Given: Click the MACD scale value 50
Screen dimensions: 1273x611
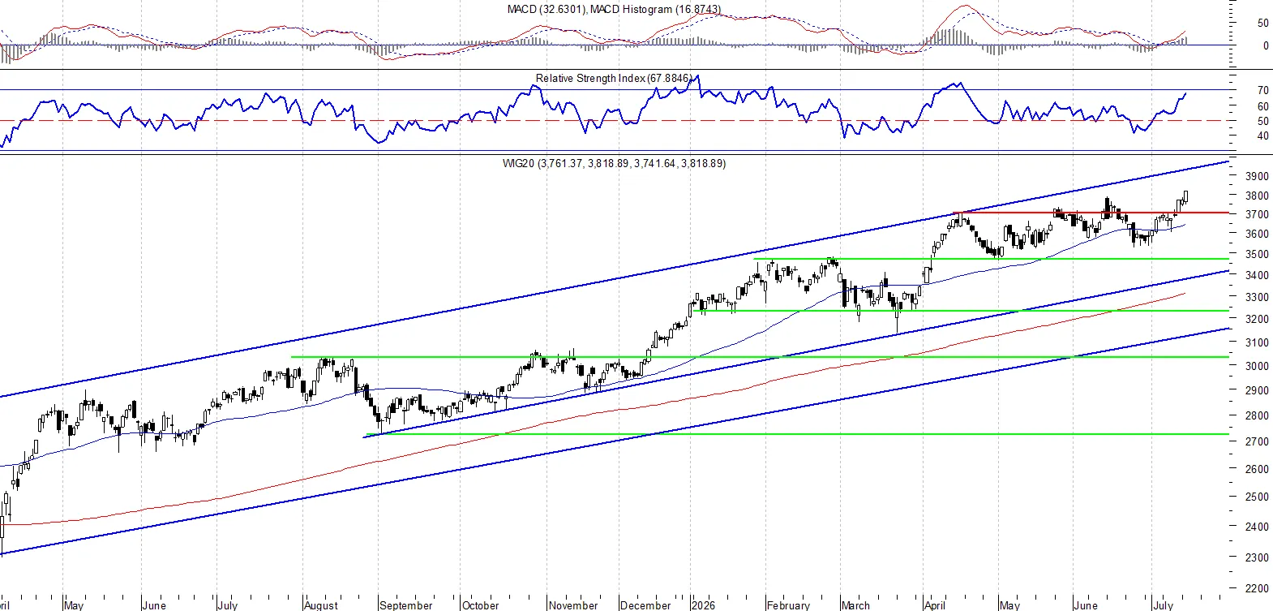Looking at the screenshot, I should point(1262,23).
